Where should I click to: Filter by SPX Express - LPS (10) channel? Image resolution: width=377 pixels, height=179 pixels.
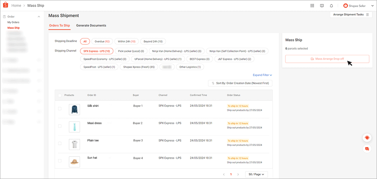click(x=97, y=51)
